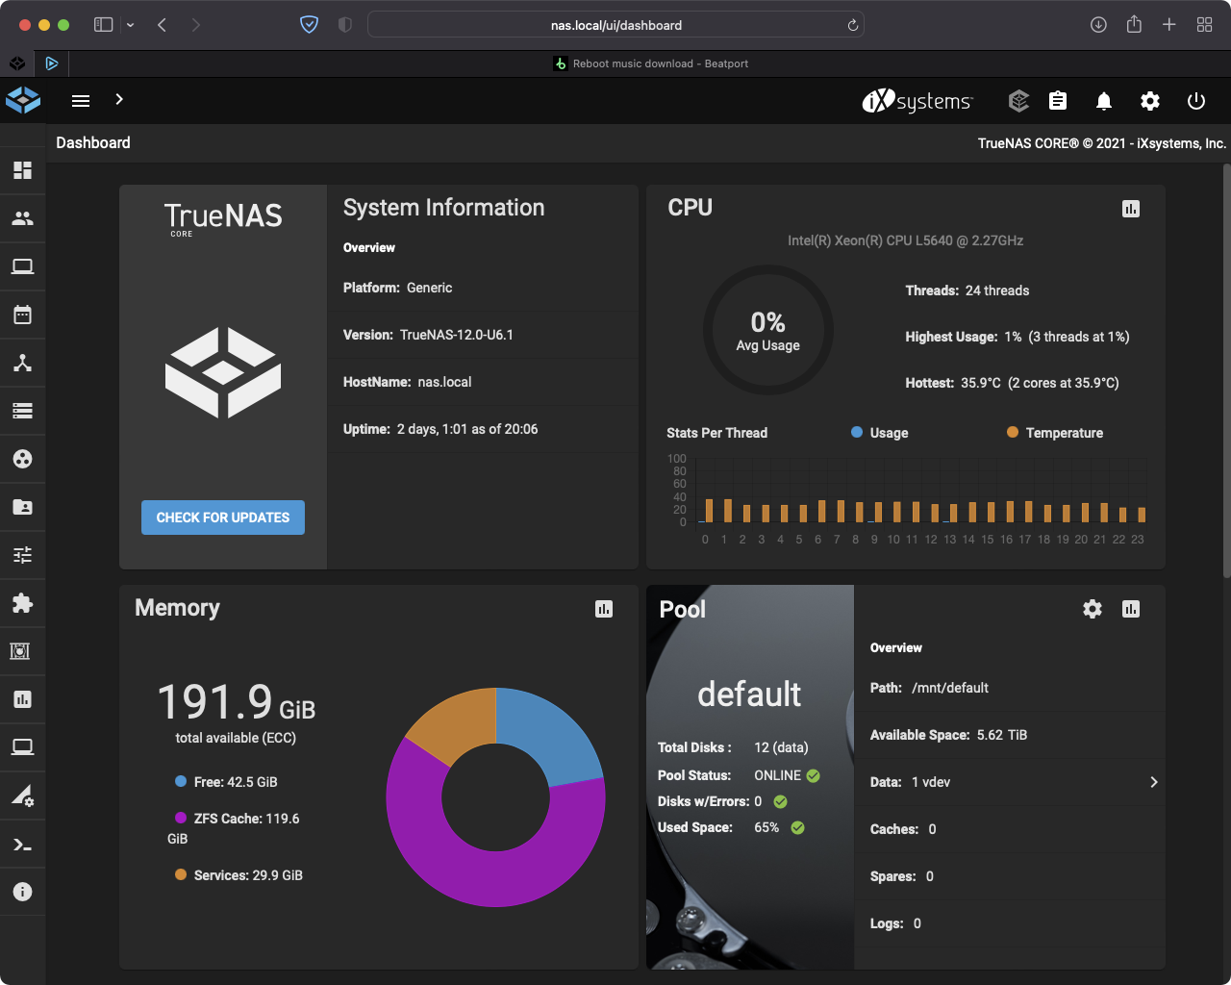Viewport: 1231px width, 985px height.
Task: Click the iXsystems logo
Action: click(x=917, y=101)
